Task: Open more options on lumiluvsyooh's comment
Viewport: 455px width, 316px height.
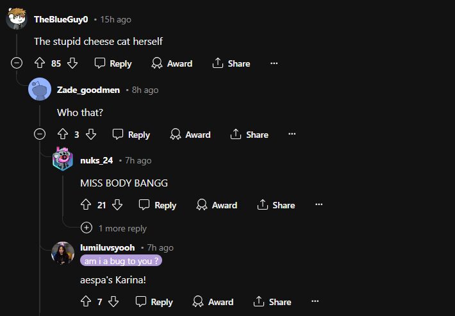Action: coord(315,302)
